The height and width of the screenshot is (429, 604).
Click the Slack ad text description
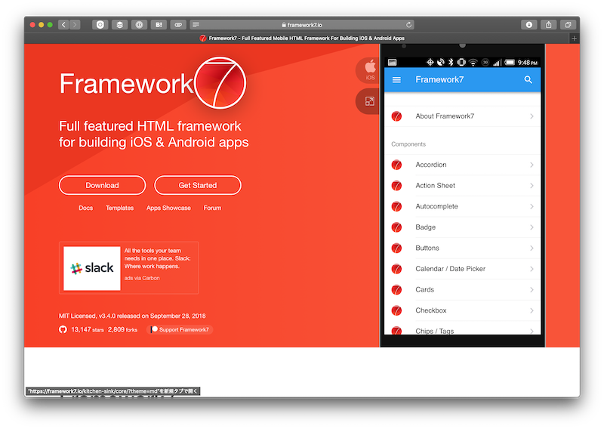tap(157, 258)
